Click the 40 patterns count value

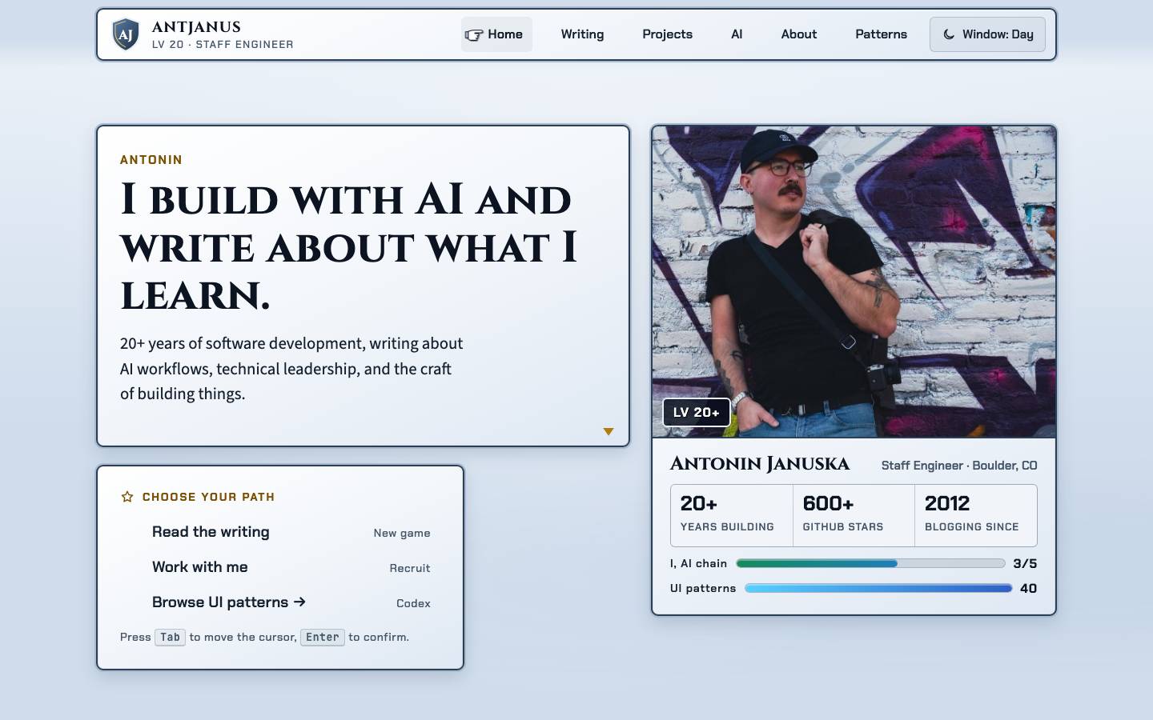point(1029,589)
